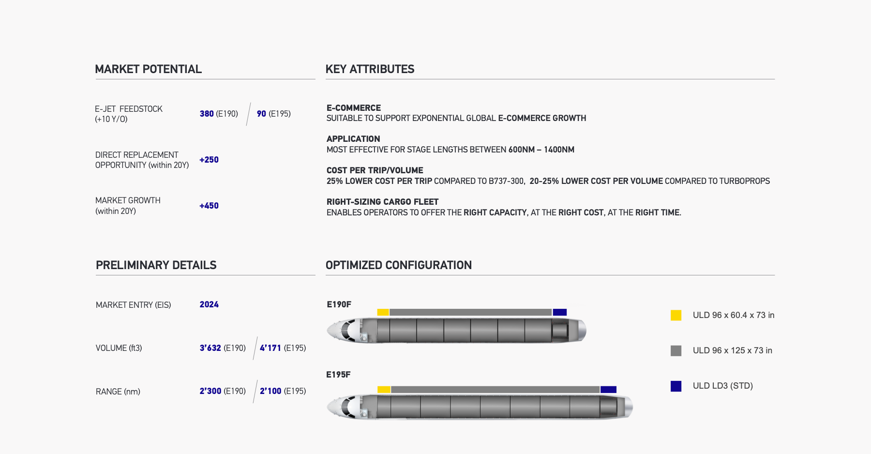Click the Key Attributes heading
871x454 pixels.
coord(370,69)
